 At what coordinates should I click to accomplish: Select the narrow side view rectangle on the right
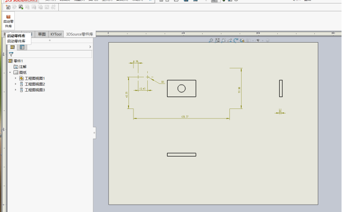[281, 89]
